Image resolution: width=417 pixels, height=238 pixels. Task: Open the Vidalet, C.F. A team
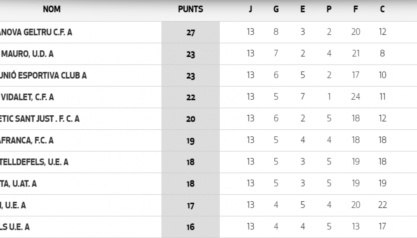coord(27,97)
